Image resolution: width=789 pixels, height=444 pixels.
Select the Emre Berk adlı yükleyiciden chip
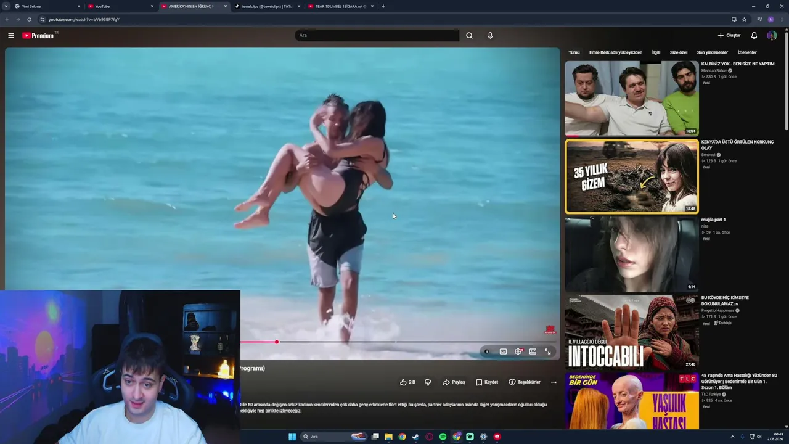[x=616, y=52]
